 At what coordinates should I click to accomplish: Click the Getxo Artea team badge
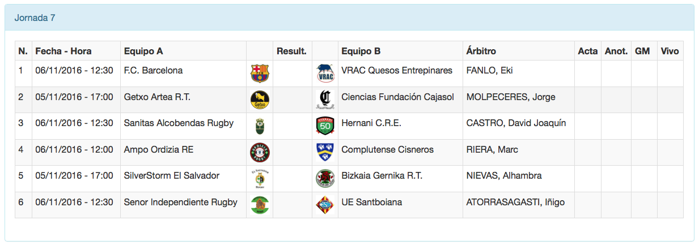[260, 100]
